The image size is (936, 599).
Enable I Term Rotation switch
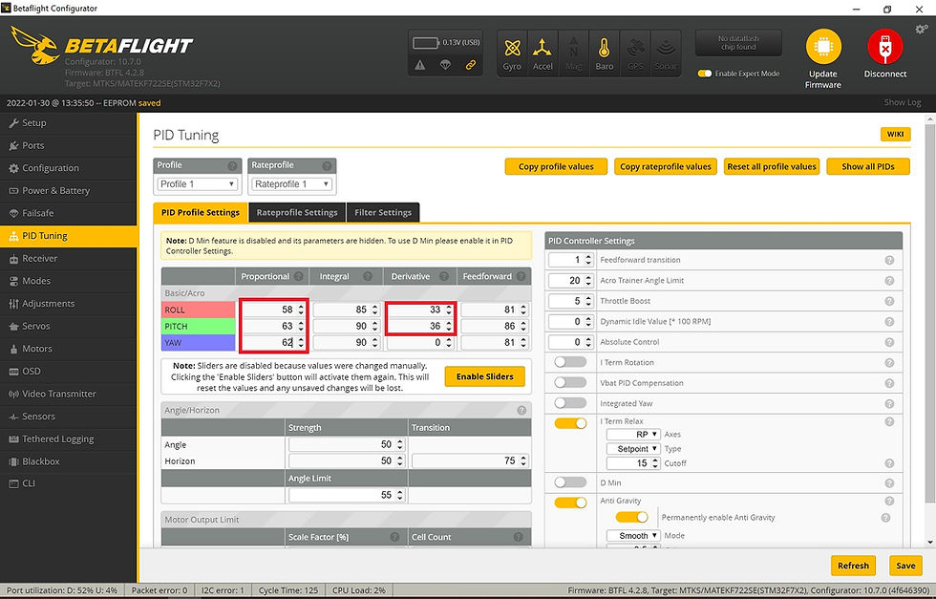(570, 362)
